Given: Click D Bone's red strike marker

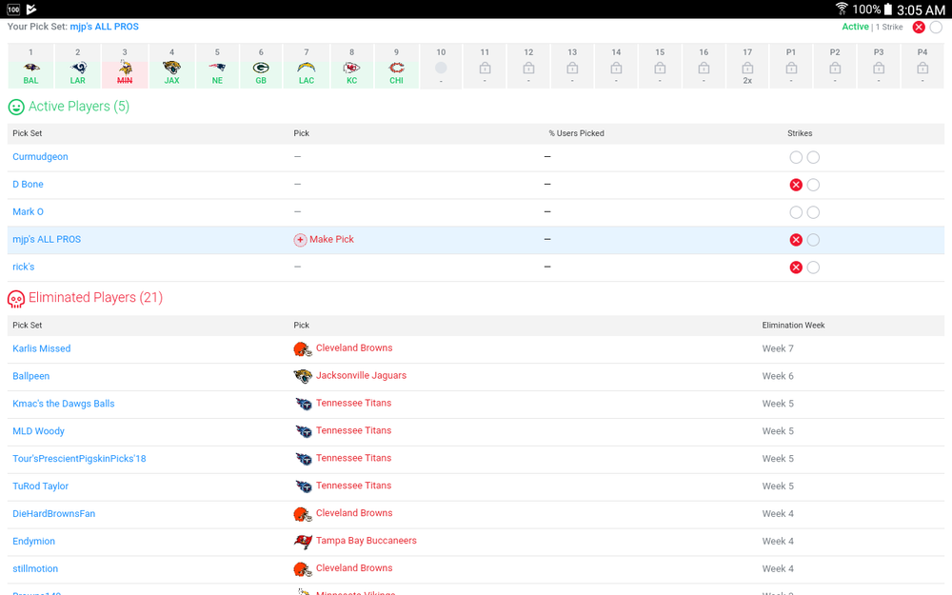Looking at the screenshot, I should tap(796, 185).
